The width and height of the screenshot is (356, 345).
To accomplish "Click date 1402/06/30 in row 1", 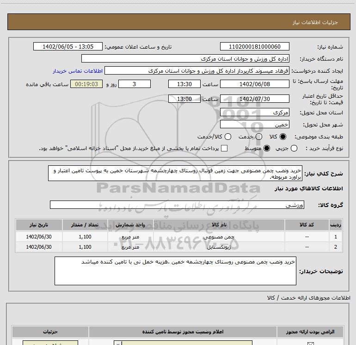I will pyautogui.click(x=39, y=237).
